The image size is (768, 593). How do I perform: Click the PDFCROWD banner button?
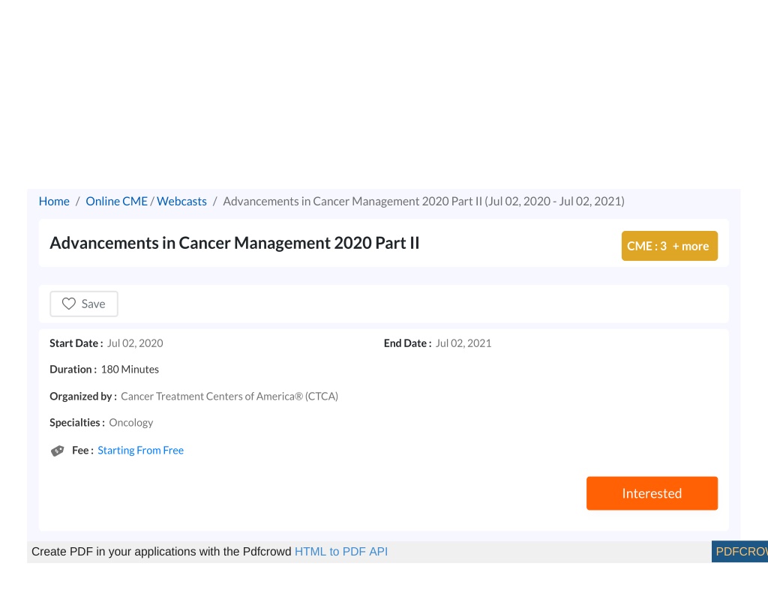click(x=739, y=551)
